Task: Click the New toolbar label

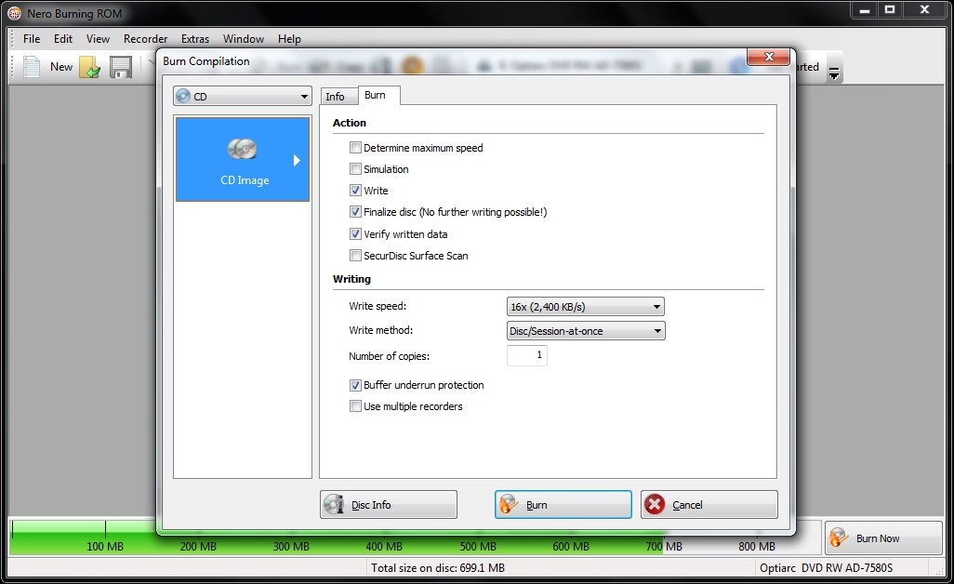Action: coord(61,67)
